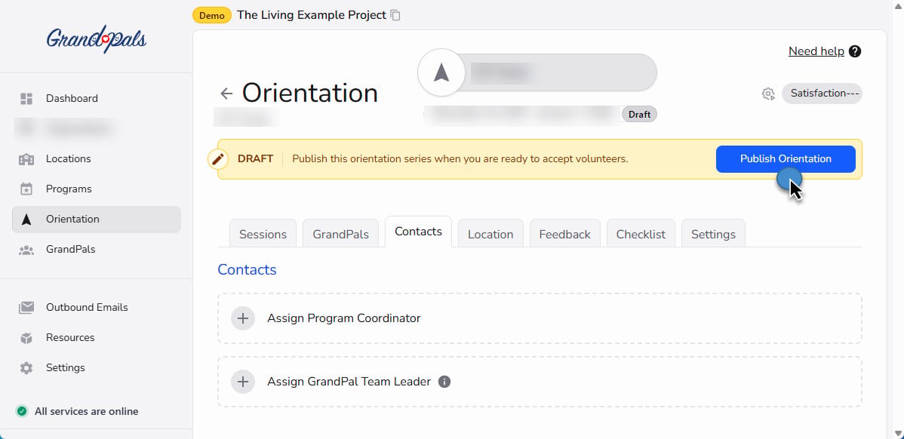Viewport: 904px width, 439px height.
Task: Click the sidebar Settings gear icon
Action: [x=26, y=368]
